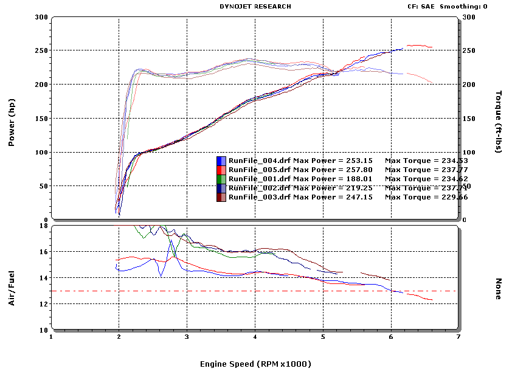Click the None right-axis label
512x374 pixels.
click(x=499, y=289)
